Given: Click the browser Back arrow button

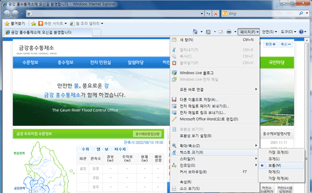Looking at the screenshot, I should [7, 14].
